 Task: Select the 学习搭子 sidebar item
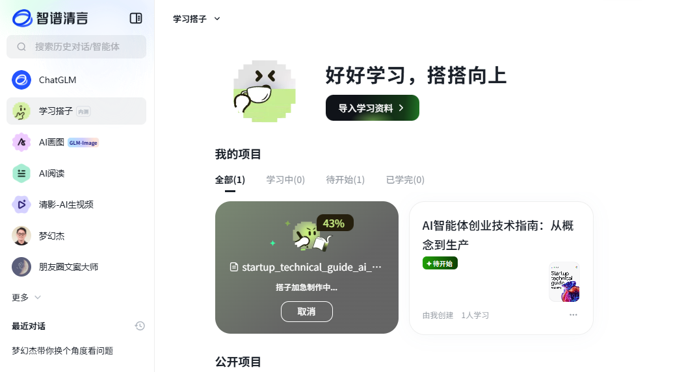pyautogui.click(x=77, y=111)
